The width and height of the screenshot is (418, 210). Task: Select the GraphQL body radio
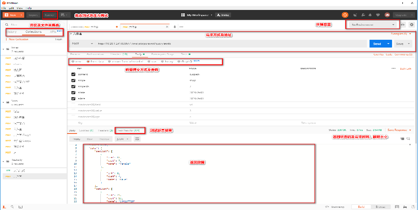click(179, 61)
